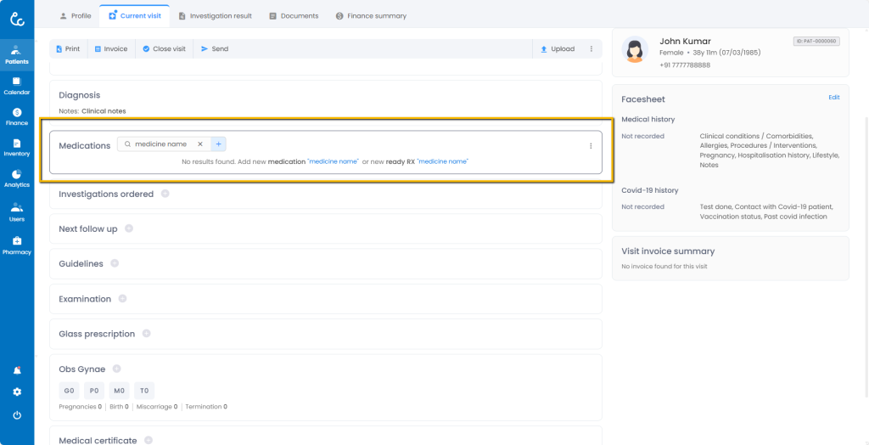
Task: Open settings gear icon in sidebar
Action: pos(17,391)
